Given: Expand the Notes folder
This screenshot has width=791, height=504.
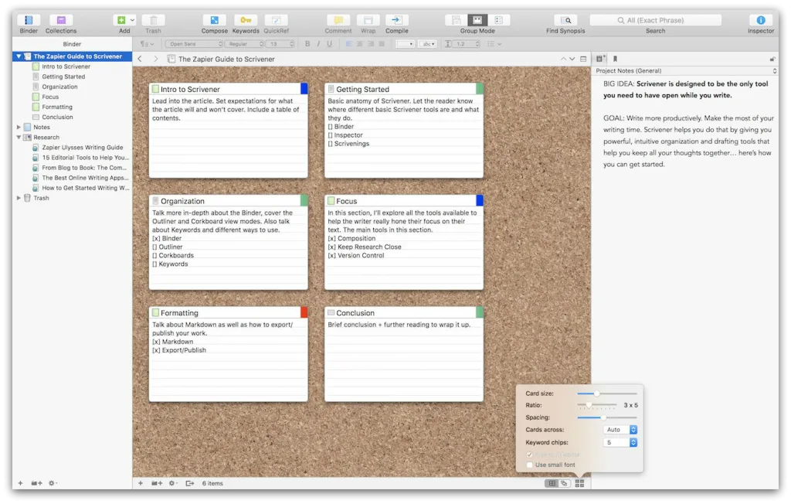Looking at the screenshot, I should (19, 127).
